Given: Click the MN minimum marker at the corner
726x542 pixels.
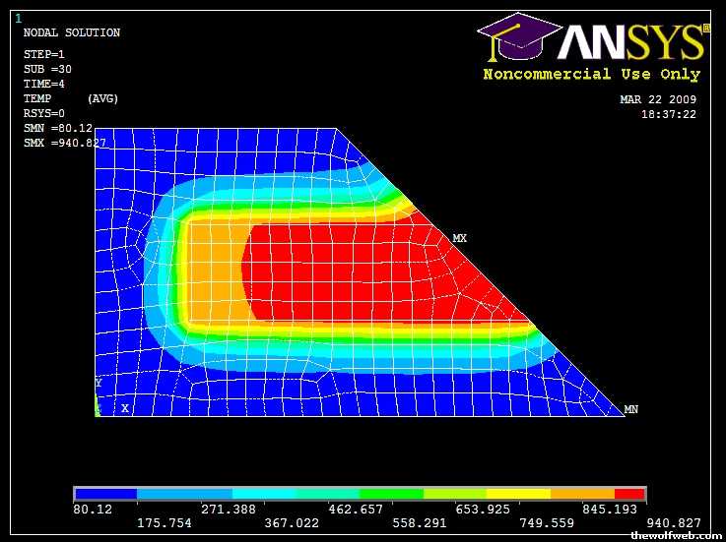Looking at the screenshot, I should (x=631, y=409).
